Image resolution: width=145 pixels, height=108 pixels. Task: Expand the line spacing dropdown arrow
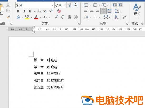tap(121, 11)
